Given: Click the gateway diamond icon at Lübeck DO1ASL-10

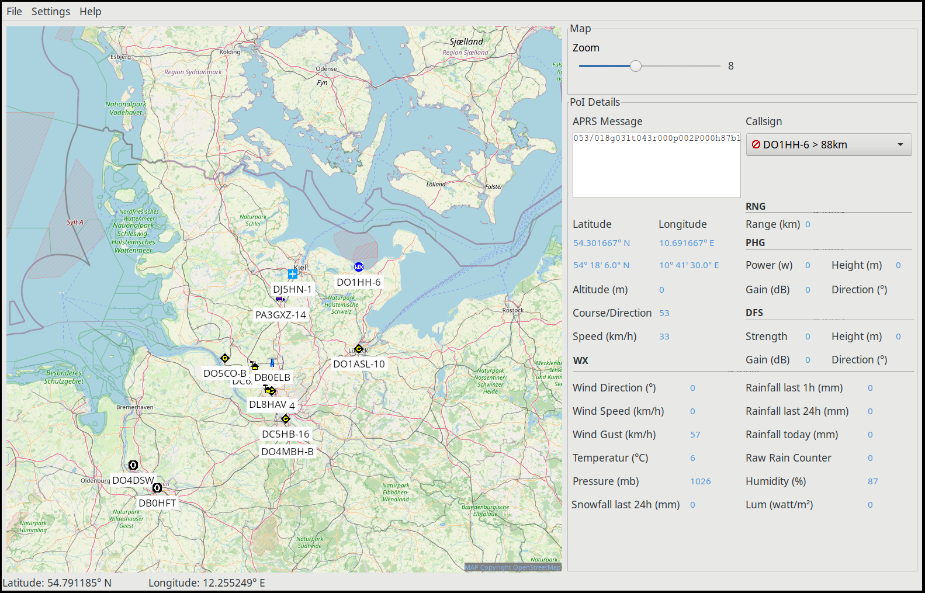Looking at the screenshot, I should point(359,349).
